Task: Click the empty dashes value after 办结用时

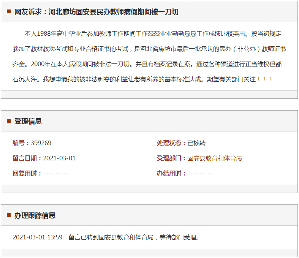Action: click(200, 173)
